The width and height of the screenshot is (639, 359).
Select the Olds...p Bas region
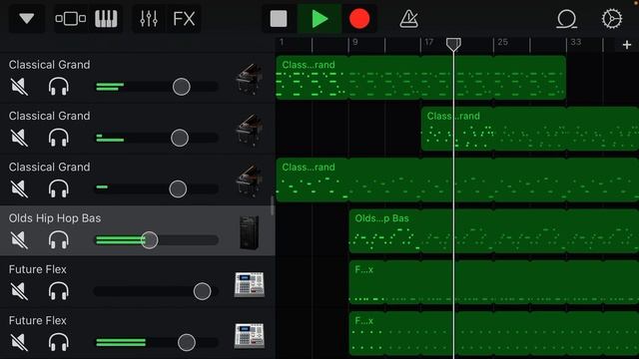click(494, 231)
